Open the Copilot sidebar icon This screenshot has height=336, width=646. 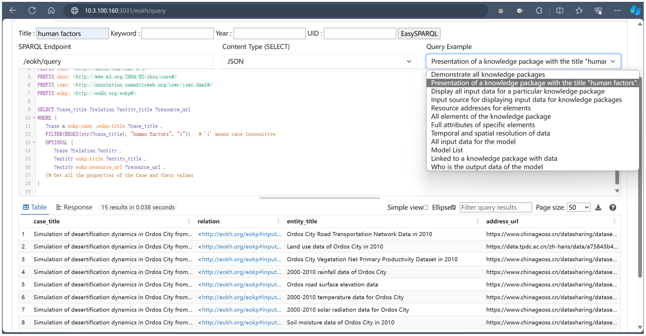tap(635, 11)
